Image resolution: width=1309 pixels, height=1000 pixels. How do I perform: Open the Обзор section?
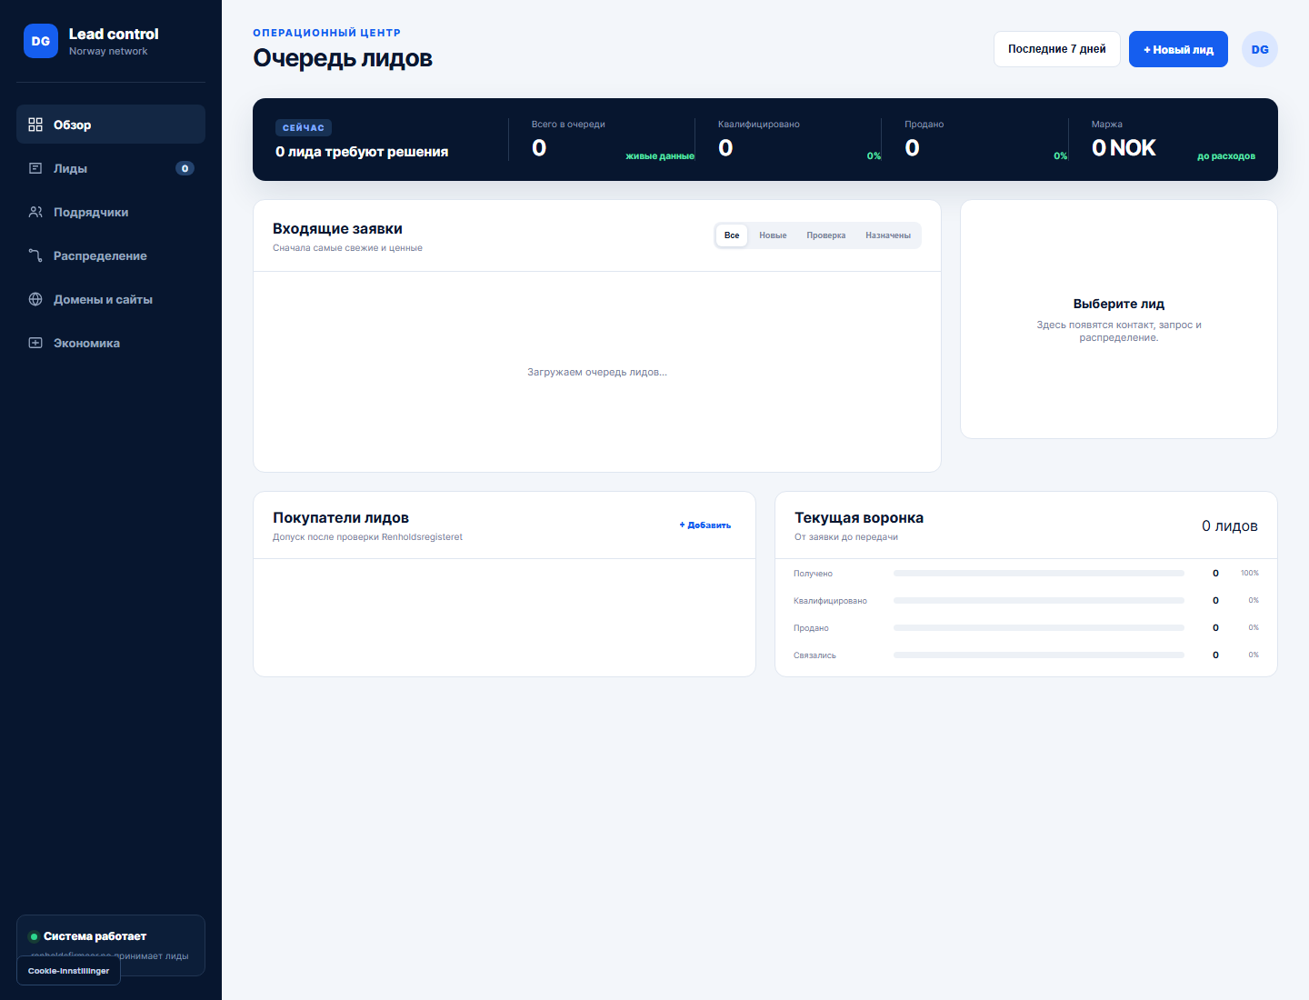tap(111, 125)
